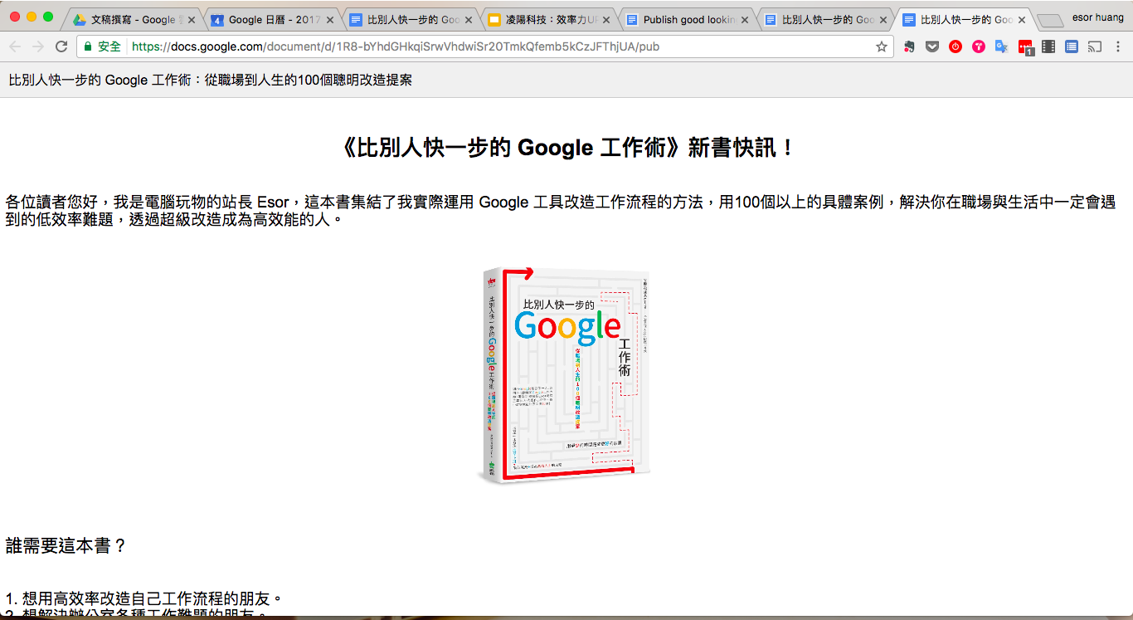Click the red power button extension icon
The width and height of the screenshot is (1133, 620).
[956, 46]
